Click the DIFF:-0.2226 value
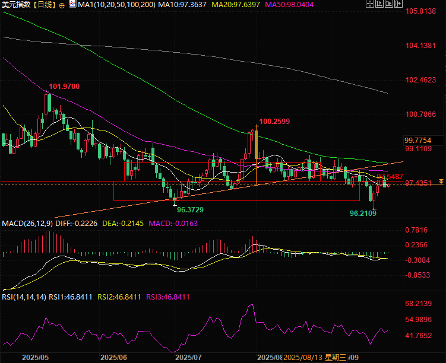This screenshot has height=363, width=446. point(76,224)
